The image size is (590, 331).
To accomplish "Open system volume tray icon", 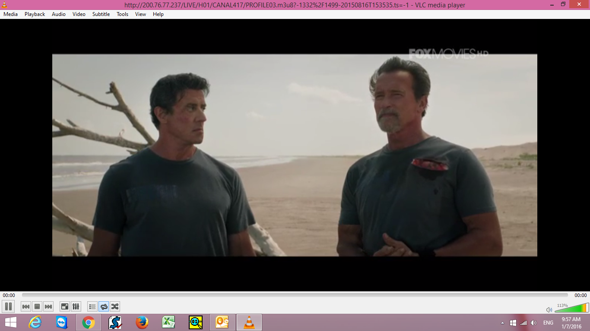I will [x=534, y=323].
